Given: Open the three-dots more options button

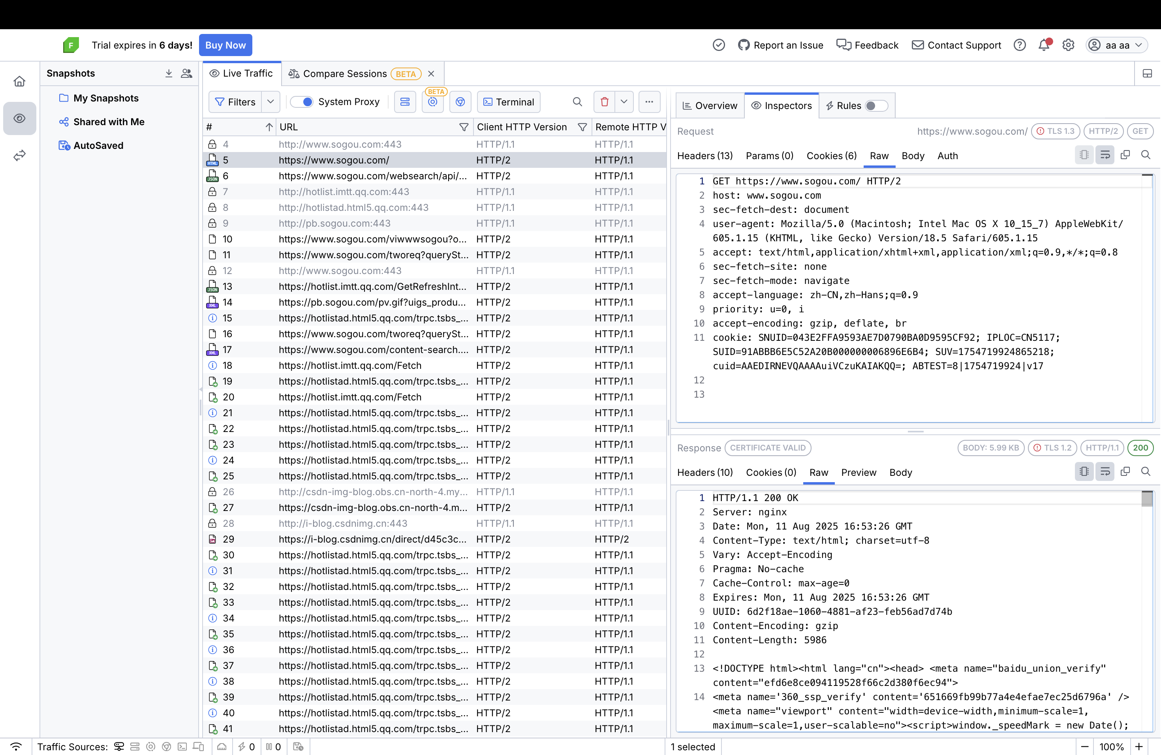Looking at the screenshot, I should pyautogui.click(x=649, y=101).
